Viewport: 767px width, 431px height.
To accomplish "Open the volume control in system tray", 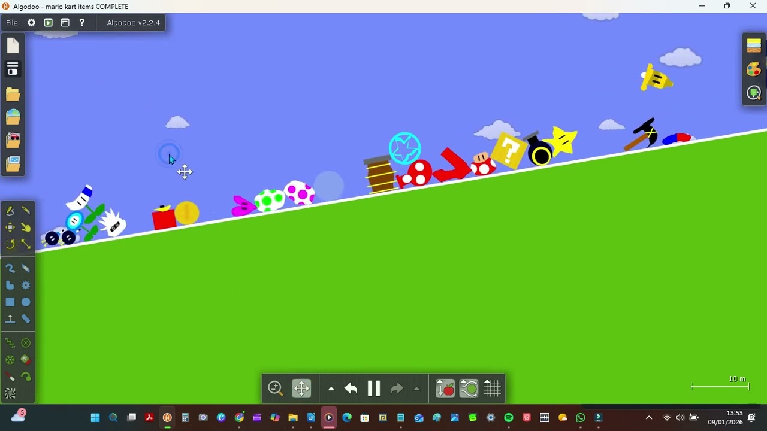I will point(680,418).
